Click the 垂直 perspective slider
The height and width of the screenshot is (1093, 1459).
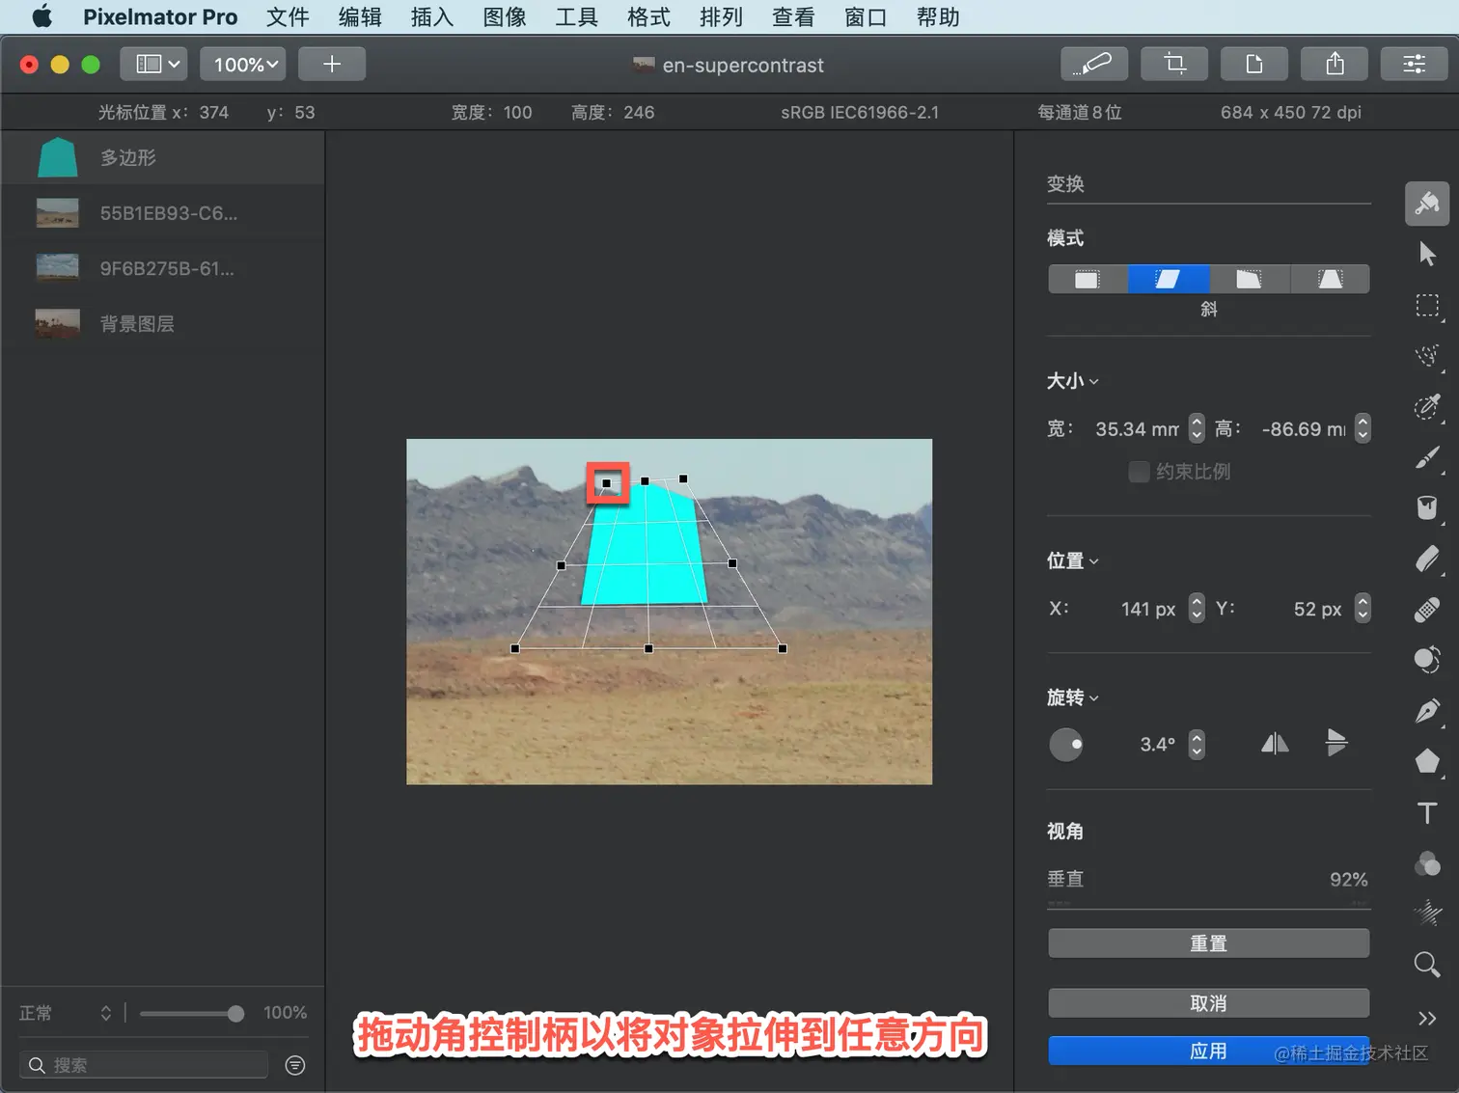click(x=1208, y=906)
